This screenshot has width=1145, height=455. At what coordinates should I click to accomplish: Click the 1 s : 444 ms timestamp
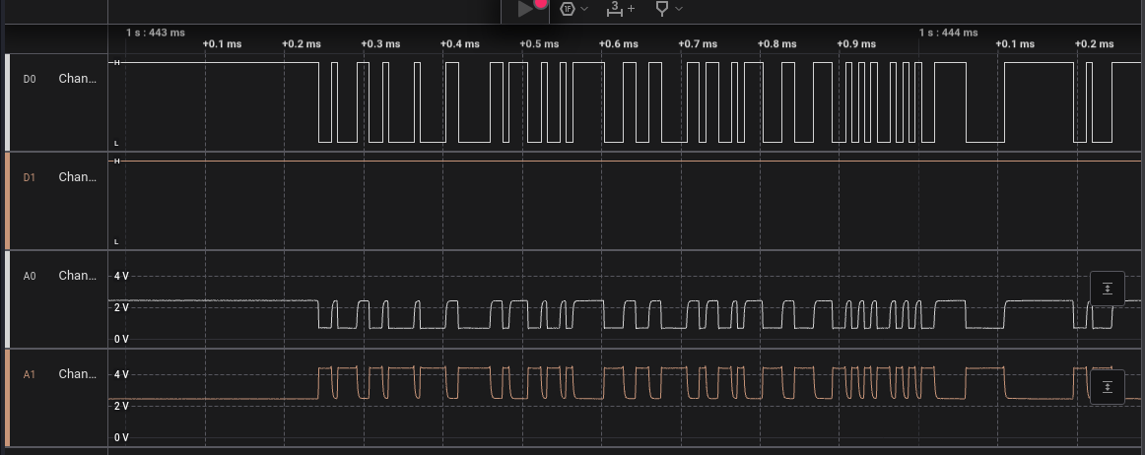click(949, 32)
